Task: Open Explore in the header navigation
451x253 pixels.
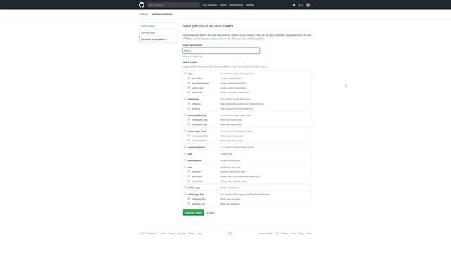Action: [x=250, y=5]
